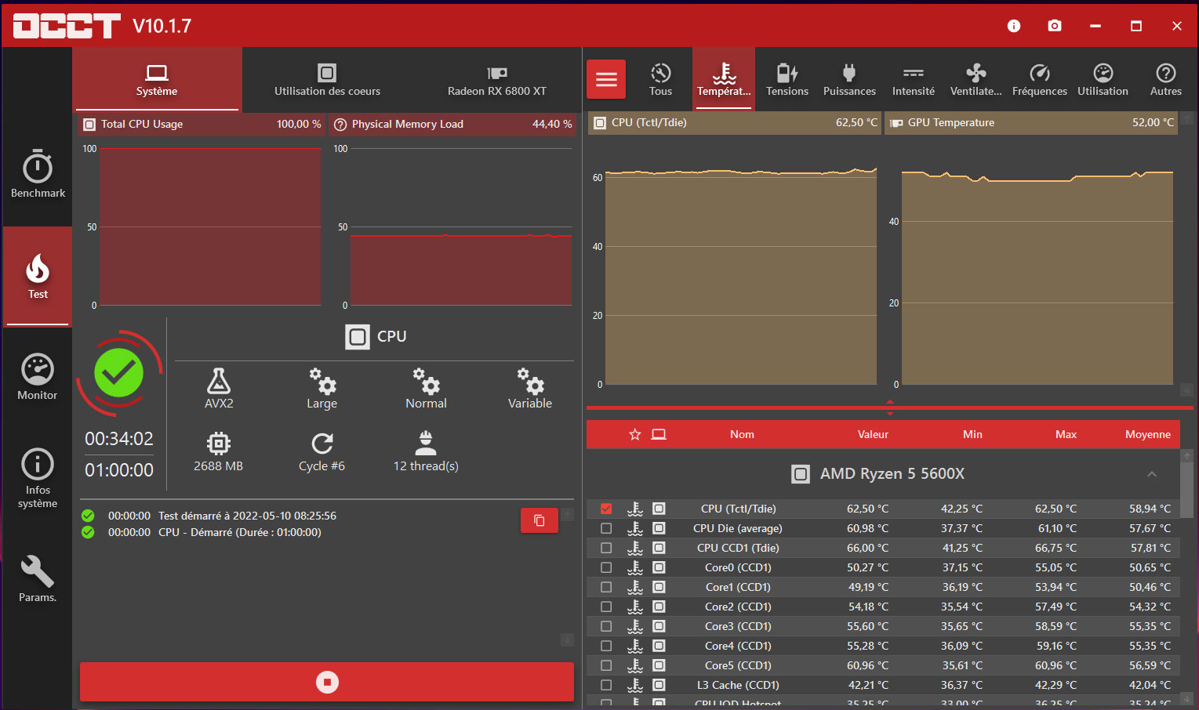Click the graph panel collapse arrows

point(890,408)
